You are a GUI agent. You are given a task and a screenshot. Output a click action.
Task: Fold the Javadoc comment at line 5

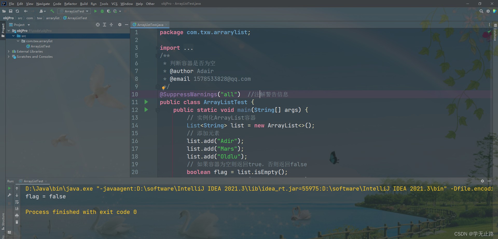point(157,56)
